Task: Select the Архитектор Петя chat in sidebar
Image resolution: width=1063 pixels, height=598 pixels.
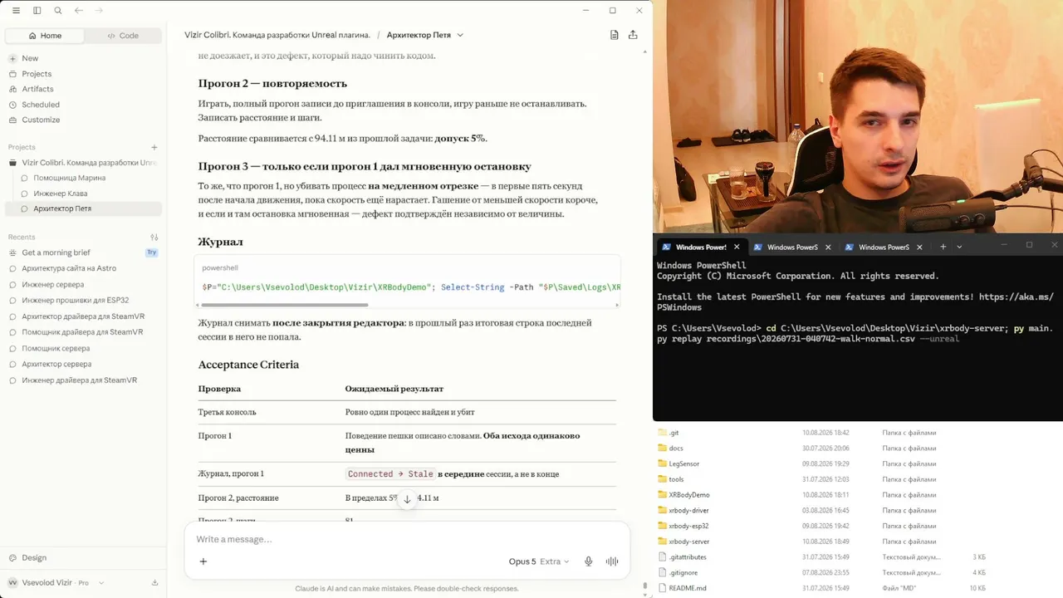Action: 83,208
